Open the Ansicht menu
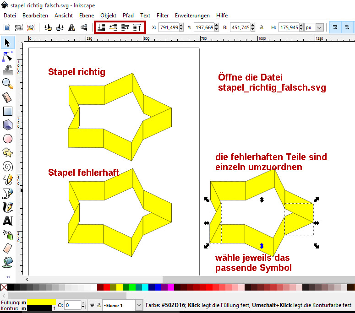Screen dimensions: 355x313 pyautogui.click(x=64, y=16)
